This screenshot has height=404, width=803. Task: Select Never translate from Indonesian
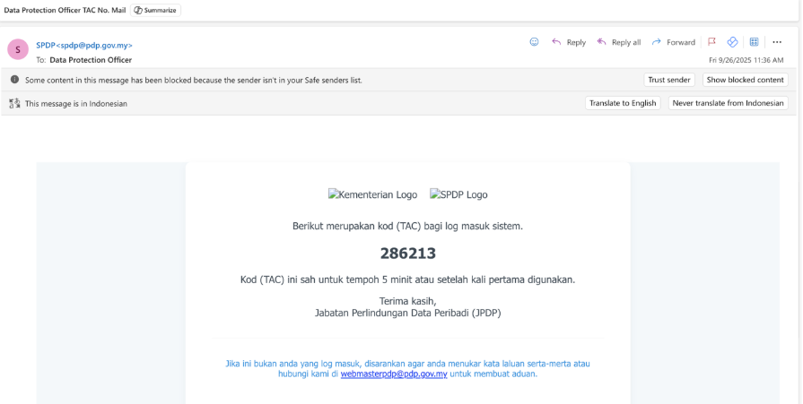(728, 103)
